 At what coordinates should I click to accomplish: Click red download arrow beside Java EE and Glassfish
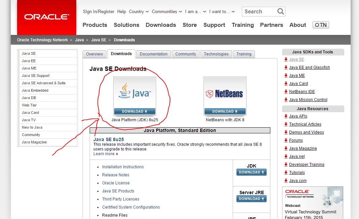click(x=286, y=68)
